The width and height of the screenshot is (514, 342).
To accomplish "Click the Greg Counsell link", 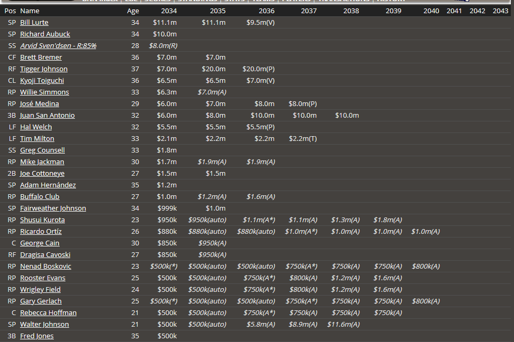I will coord(42,150).
